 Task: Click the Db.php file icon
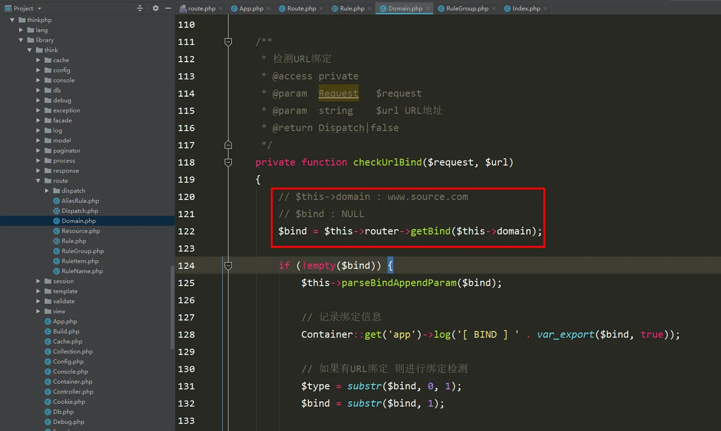48,411
